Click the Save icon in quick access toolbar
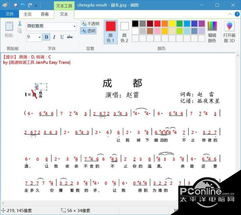 (x=15, y=6)
